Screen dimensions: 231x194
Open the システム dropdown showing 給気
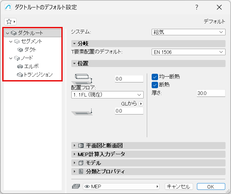coord(188,32)
